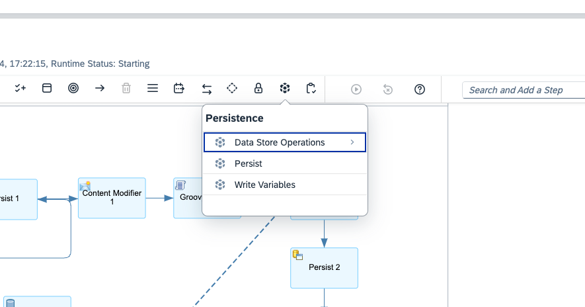This screenshot has width=585, height=307.
Task: Select Data Store Operations menu entry
Action: [x=279, y=142]
